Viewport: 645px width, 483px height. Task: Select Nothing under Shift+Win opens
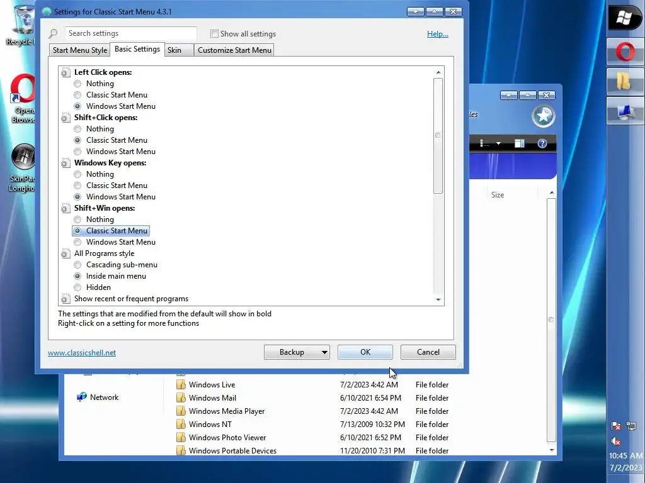tap(77, 219)
